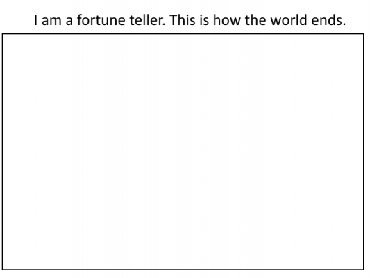
Task: Click the word "how" in the heading
Action: (227, 20)
